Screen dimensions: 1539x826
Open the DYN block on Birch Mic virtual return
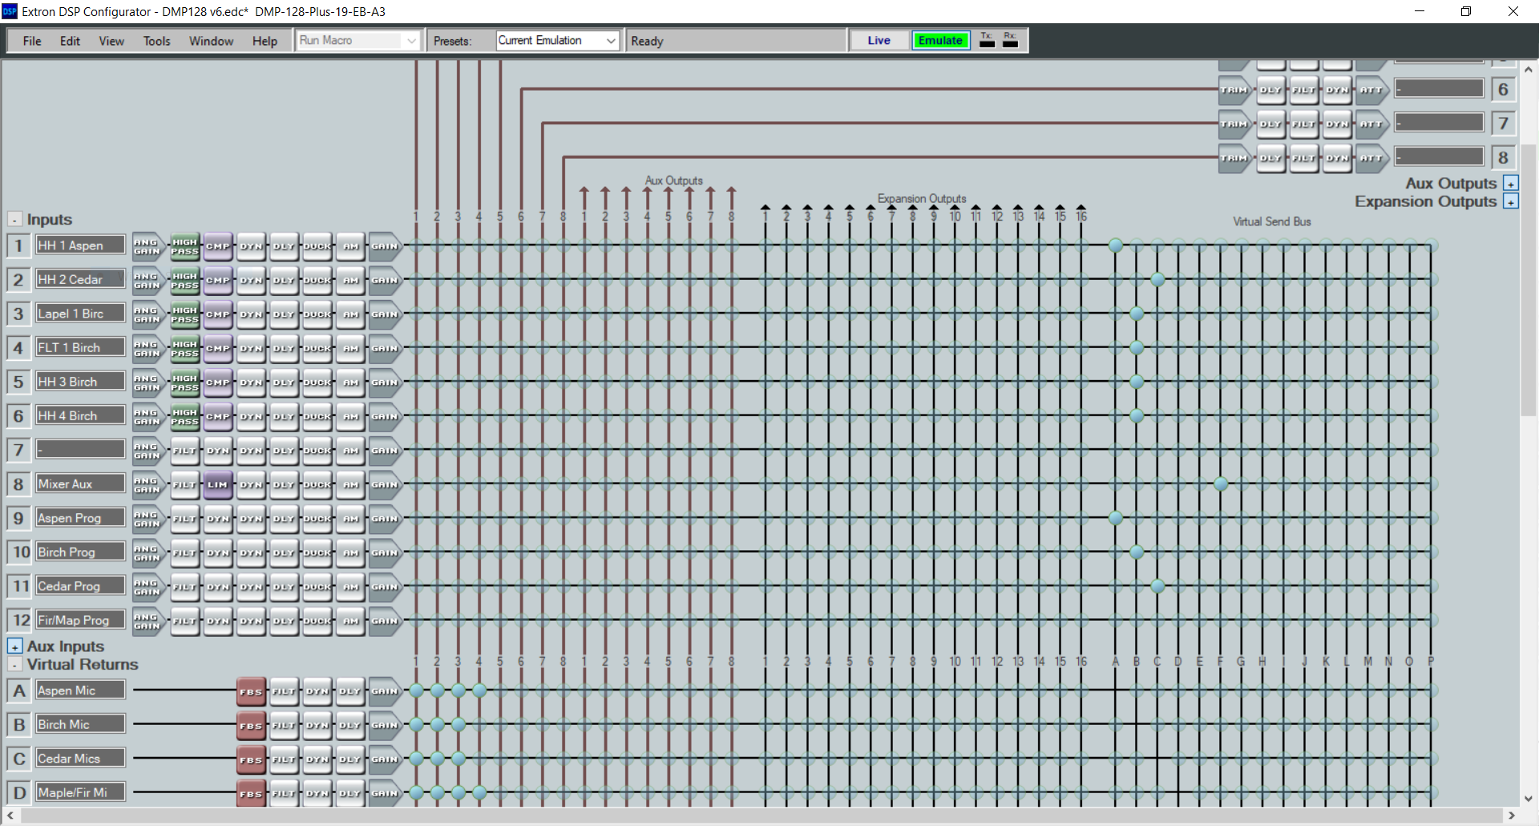[317, 726]
